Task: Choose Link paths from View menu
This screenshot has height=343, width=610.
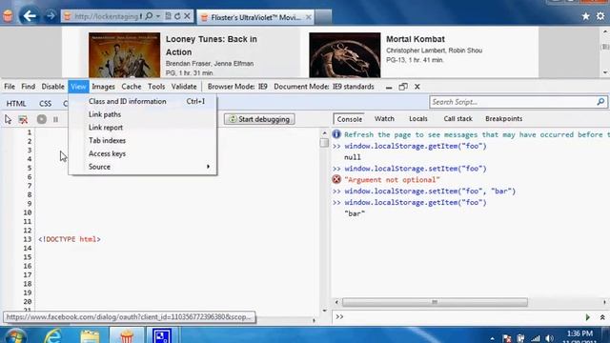Action: pos(142,114)
